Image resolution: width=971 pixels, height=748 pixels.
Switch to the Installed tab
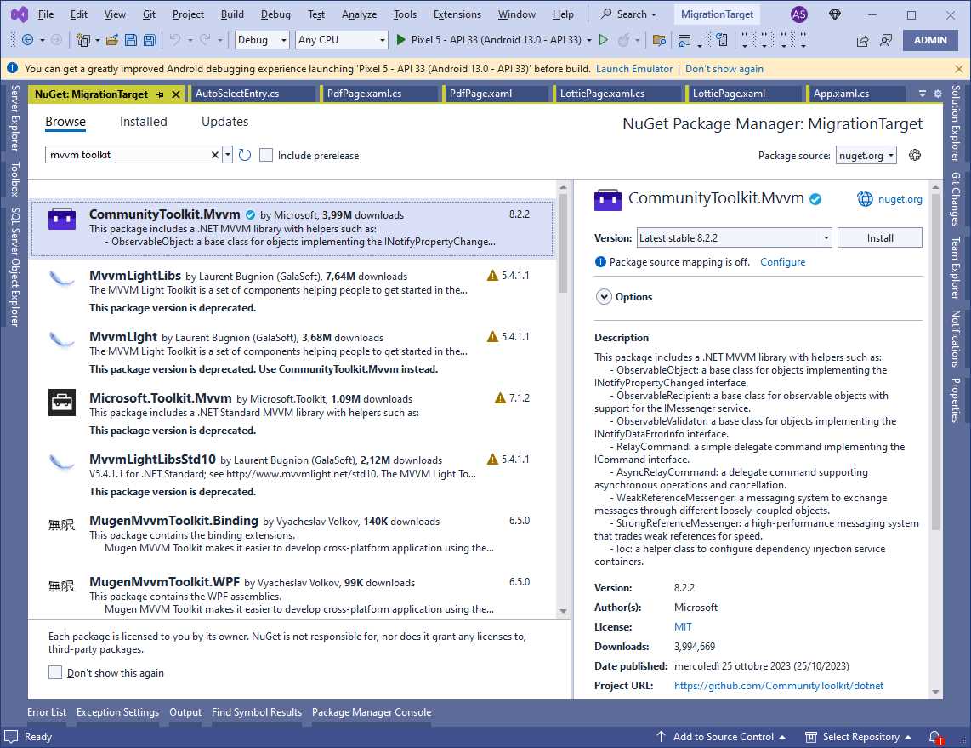[143, 121]
